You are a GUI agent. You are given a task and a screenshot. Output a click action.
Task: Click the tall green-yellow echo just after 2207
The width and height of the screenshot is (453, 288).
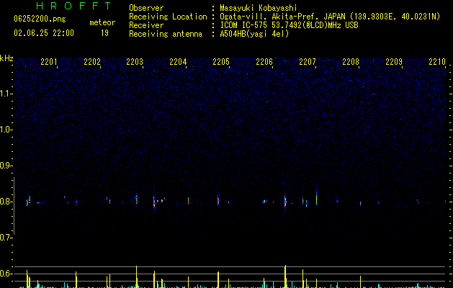click(x=317, y=197)
